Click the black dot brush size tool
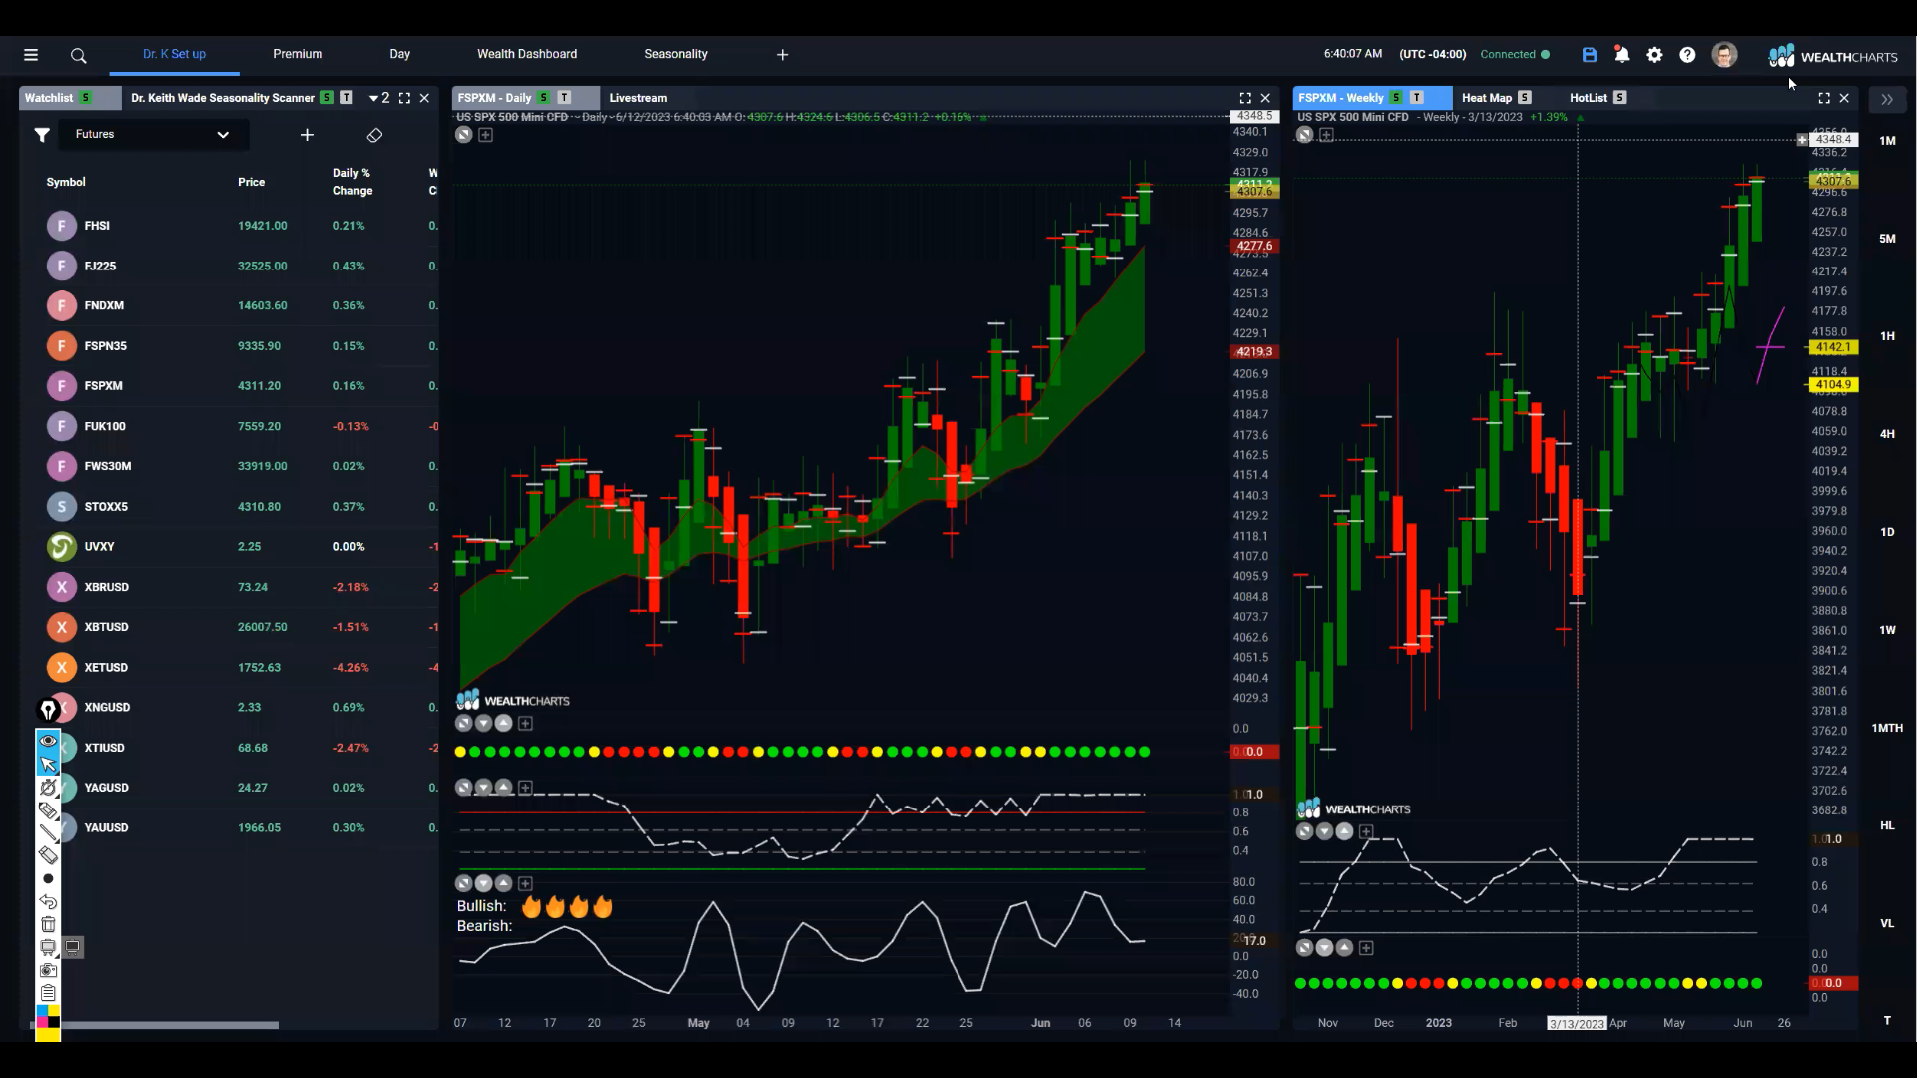This screenshot has width=1917, height=1078. tap(48, 879)
